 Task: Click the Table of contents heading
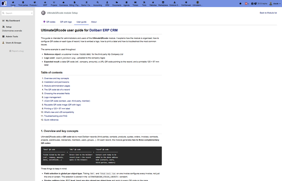(52, 73)
